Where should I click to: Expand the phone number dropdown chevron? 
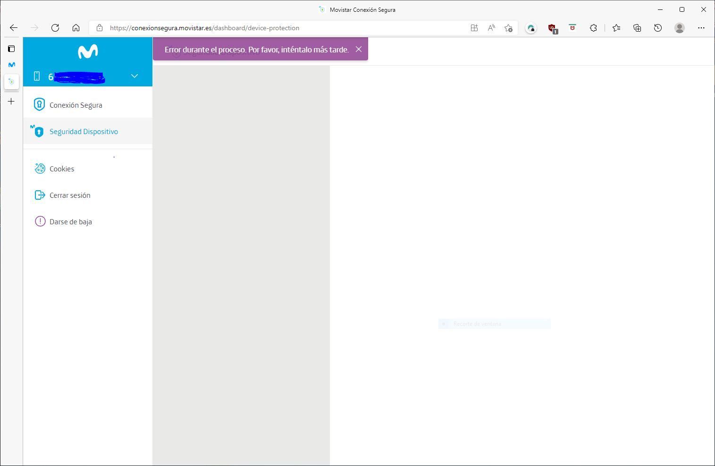coord(135,76)
